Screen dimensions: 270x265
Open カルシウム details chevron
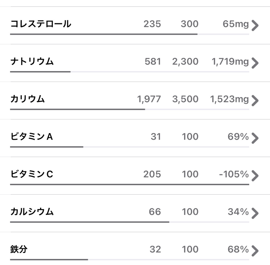click(x=255, y=213)
